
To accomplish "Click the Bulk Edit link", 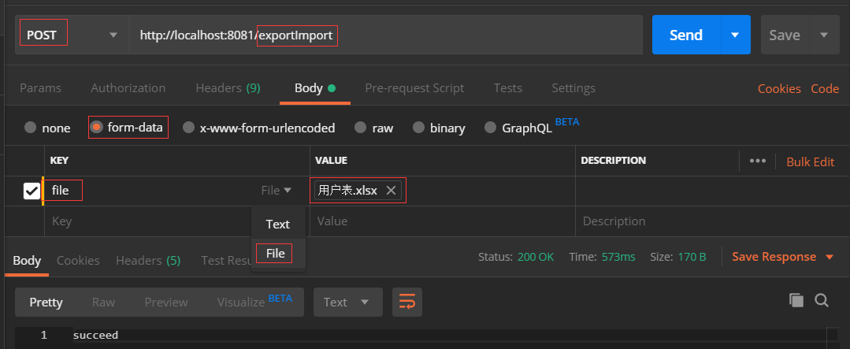I will click(810, 162).
